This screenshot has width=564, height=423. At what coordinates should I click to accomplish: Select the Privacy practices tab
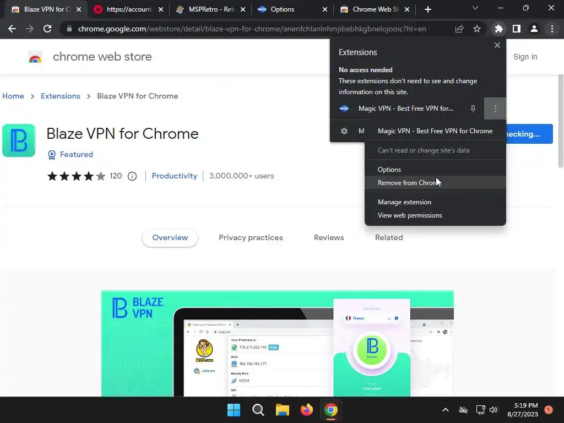pyautogui.click(x=251, y=238)
